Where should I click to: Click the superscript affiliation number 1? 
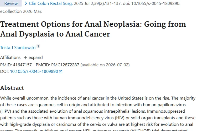coord(38,46)
